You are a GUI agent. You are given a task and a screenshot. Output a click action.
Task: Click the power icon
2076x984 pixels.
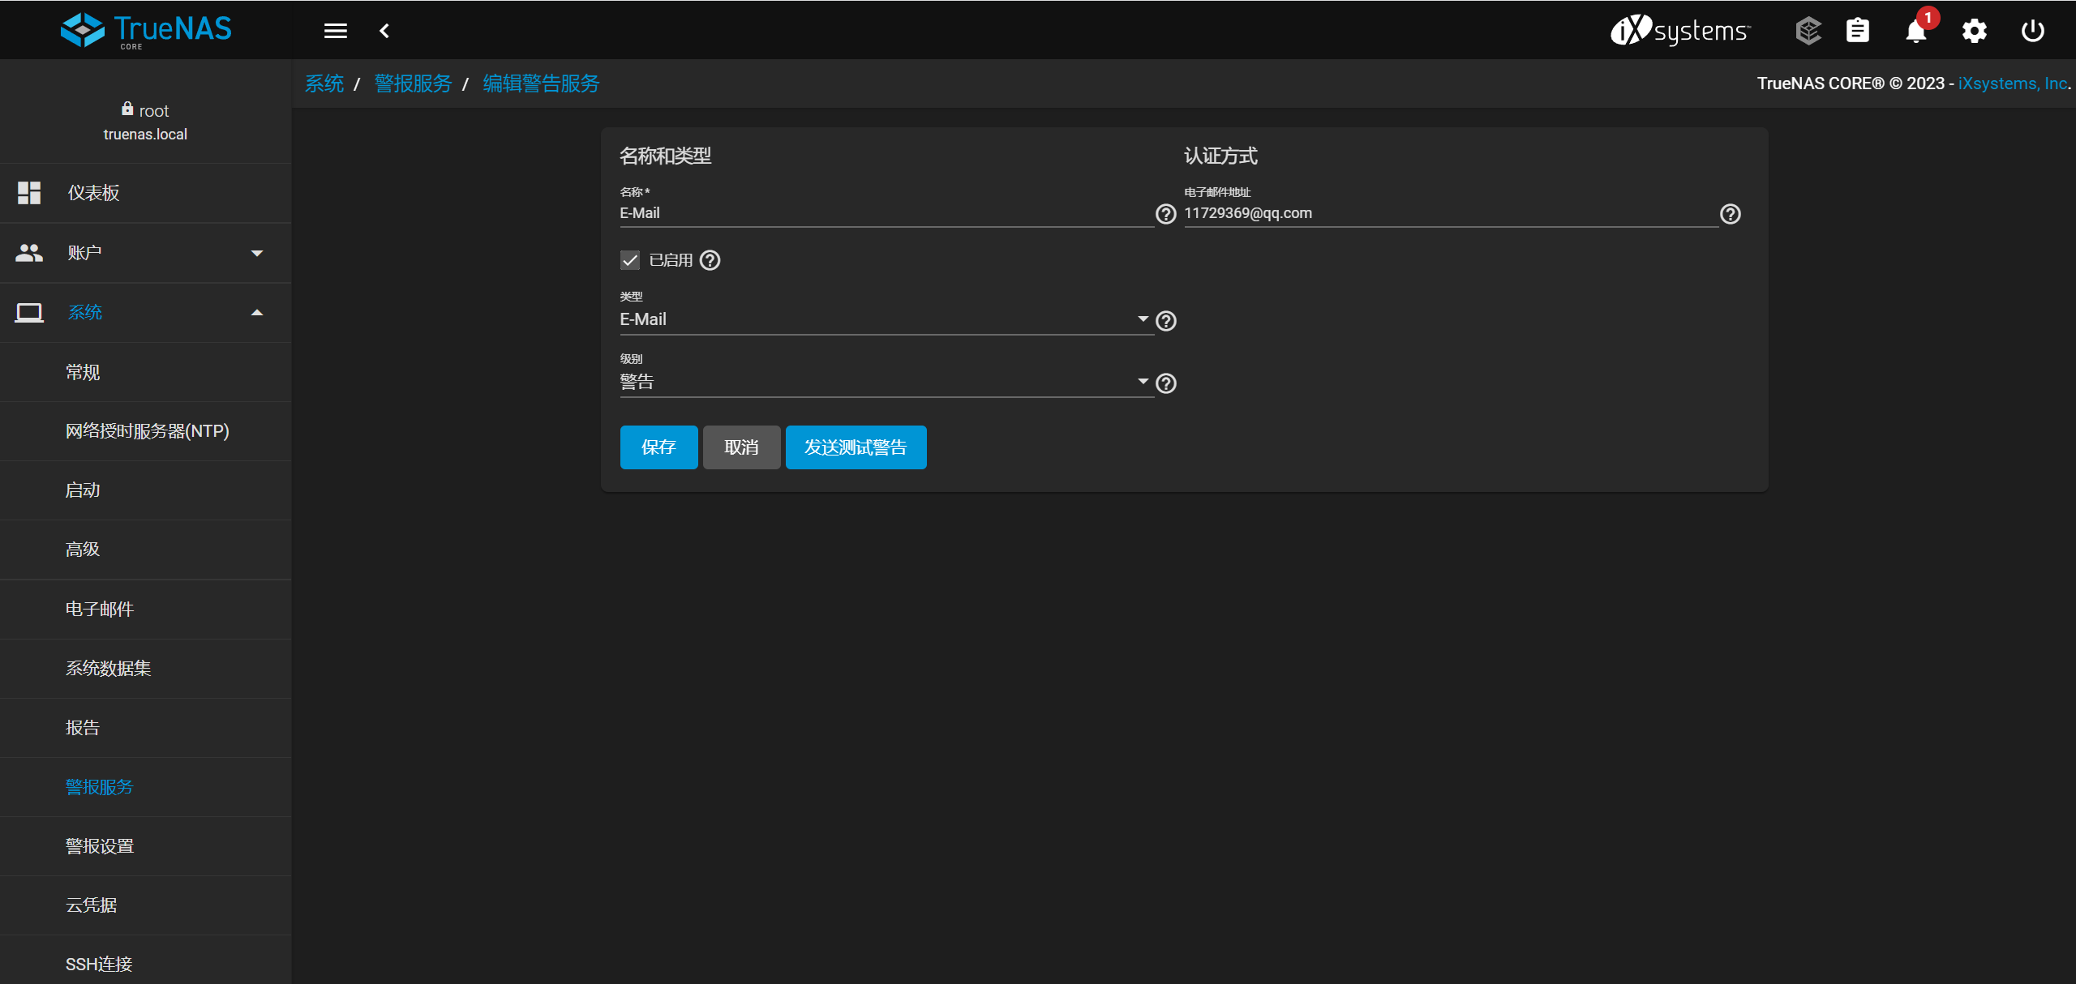2032,31
